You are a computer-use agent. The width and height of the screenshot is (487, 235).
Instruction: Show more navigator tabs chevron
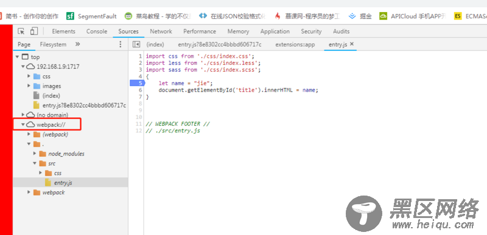click(x=78, y=44)
